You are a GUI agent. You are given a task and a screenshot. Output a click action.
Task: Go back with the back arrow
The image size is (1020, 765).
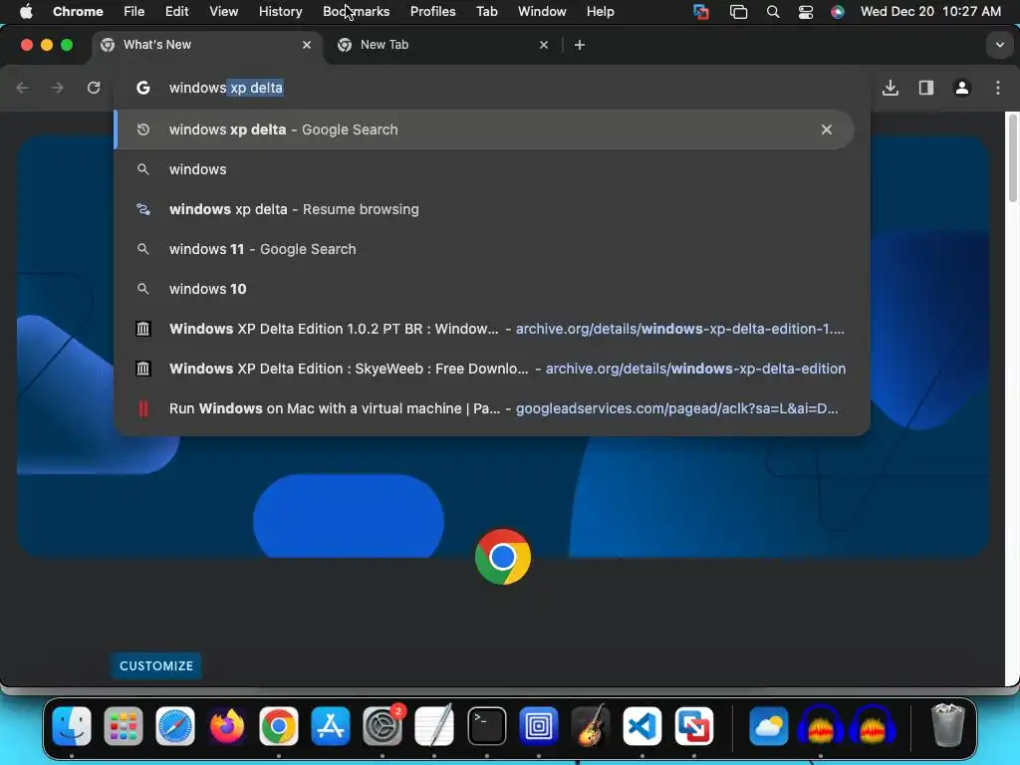[23, 88]
